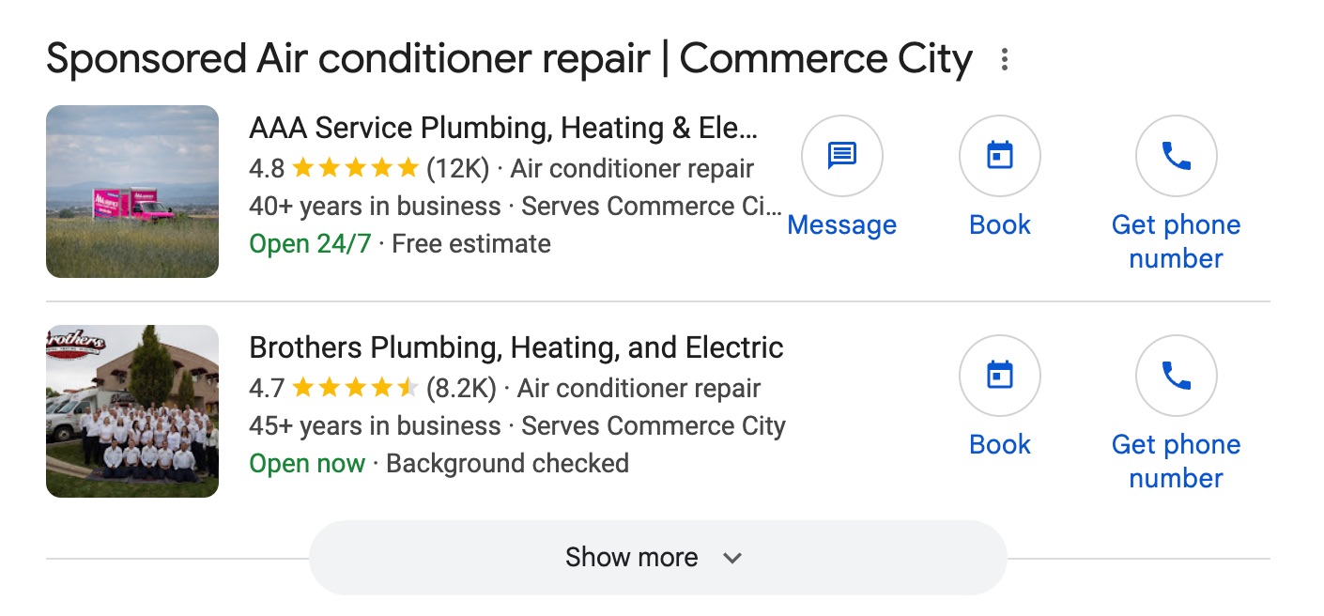The height and width of the screenshot is (616, 1324).
Task: Click the Book calendar icon for Brothers Plumbing
Action: [999, 376]
